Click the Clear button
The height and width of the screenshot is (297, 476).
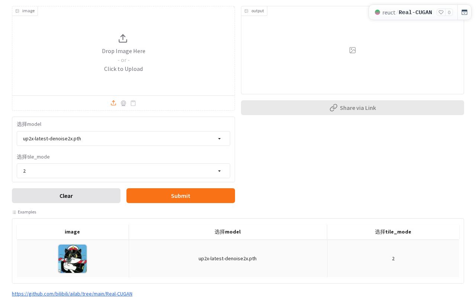(x=66, y=196)
